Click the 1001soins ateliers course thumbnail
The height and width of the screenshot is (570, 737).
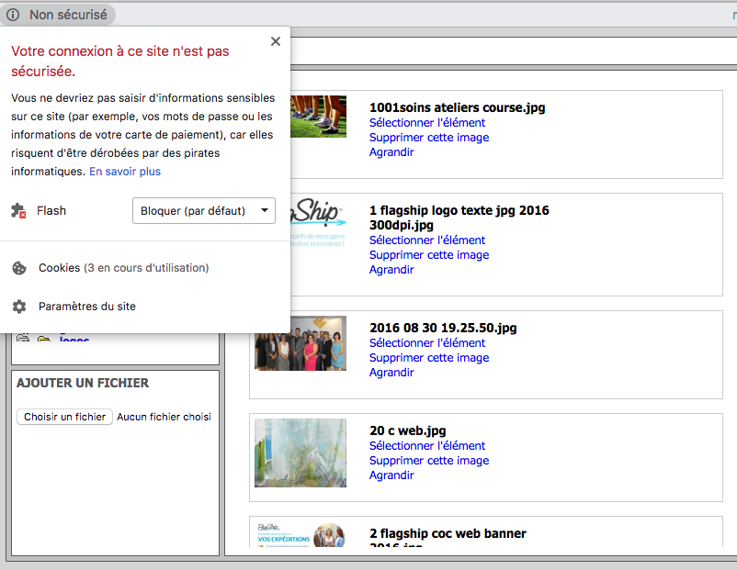point(318,117)
